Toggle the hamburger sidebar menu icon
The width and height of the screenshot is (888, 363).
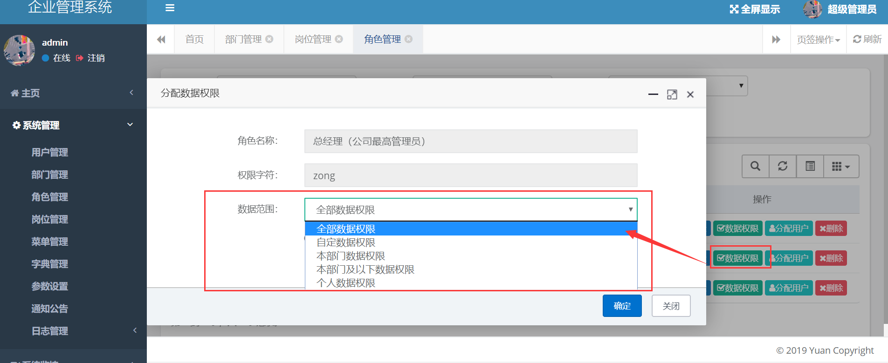170,8
